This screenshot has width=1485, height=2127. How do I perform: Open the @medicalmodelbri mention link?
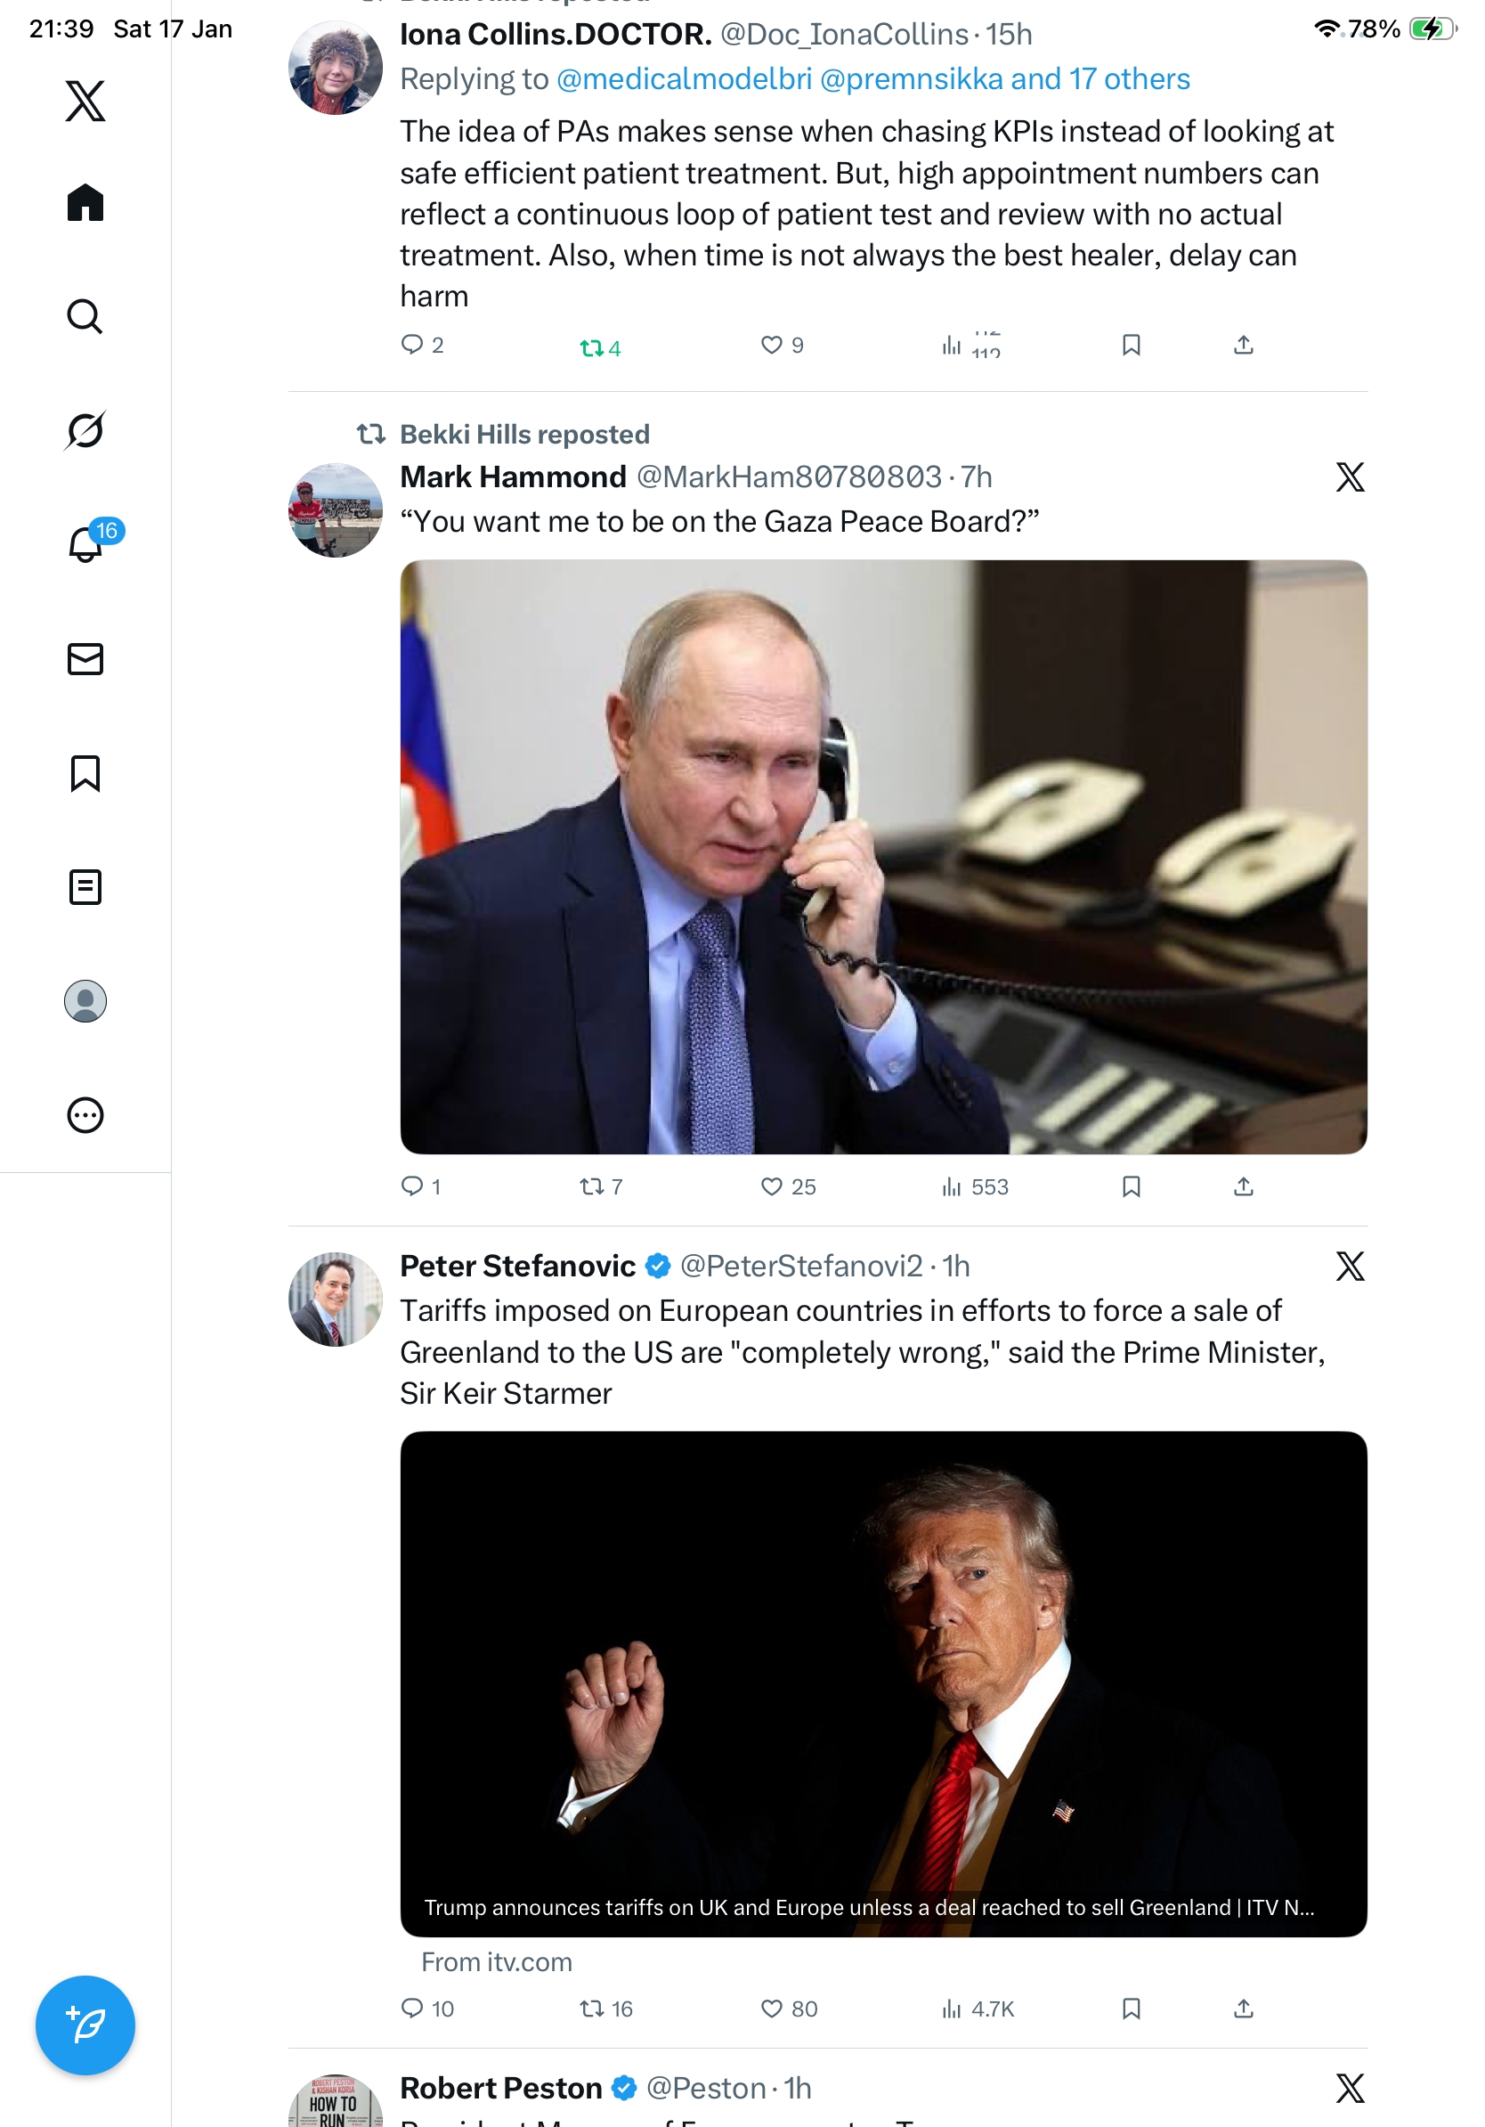coord(684,79)
